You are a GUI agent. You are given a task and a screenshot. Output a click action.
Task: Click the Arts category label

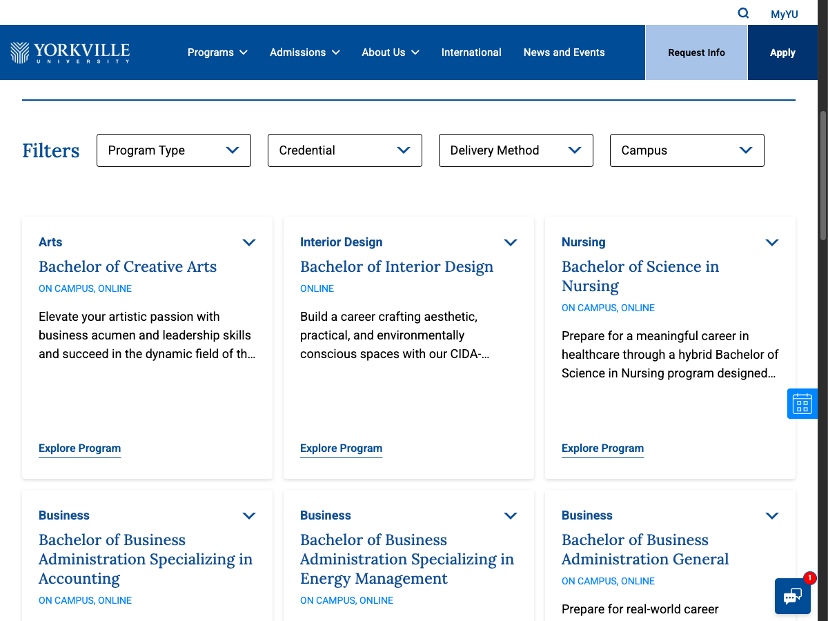point(50,242)
